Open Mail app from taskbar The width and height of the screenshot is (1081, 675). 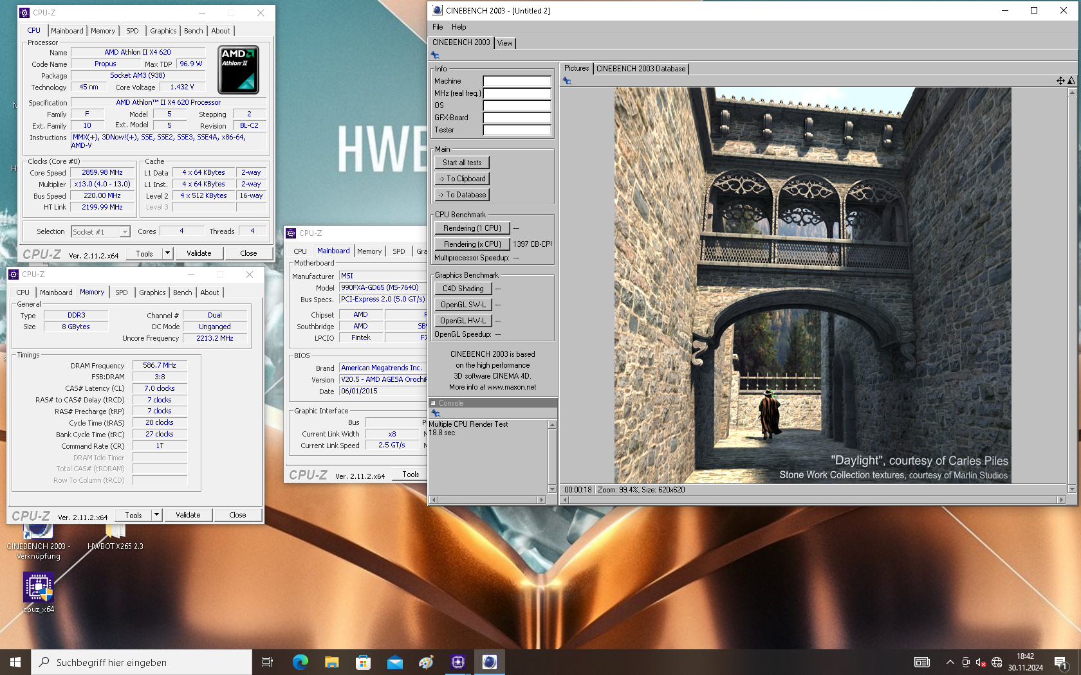coord(394,662)
